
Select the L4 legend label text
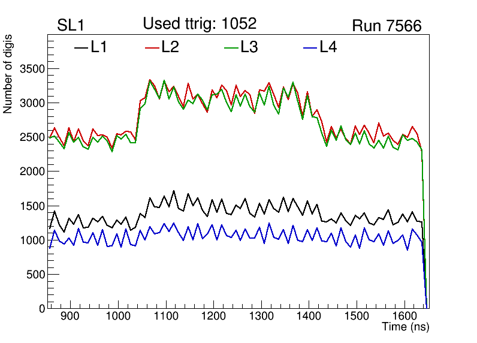click(328, 47)
